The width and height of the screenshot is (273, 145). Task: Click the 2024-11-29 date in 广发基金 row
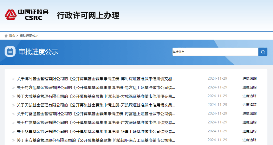(x=217, y=122)
